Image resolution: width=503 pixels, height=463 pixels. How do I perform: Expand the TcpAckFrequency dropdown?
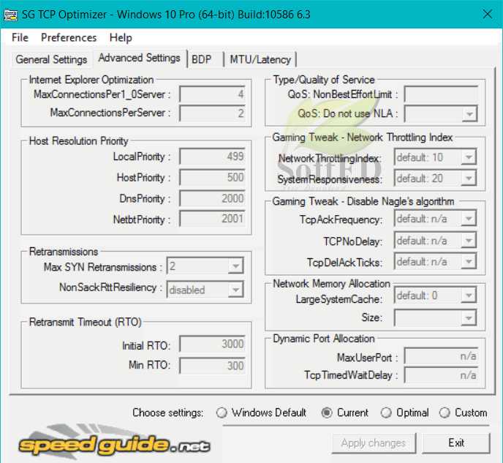point(469,219)
